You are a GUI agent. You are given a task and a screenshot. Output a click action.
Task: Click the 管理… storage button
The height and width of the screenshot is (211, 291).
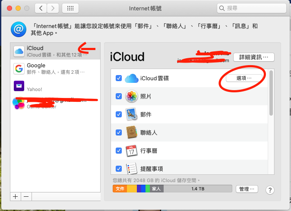pos(247,189)
